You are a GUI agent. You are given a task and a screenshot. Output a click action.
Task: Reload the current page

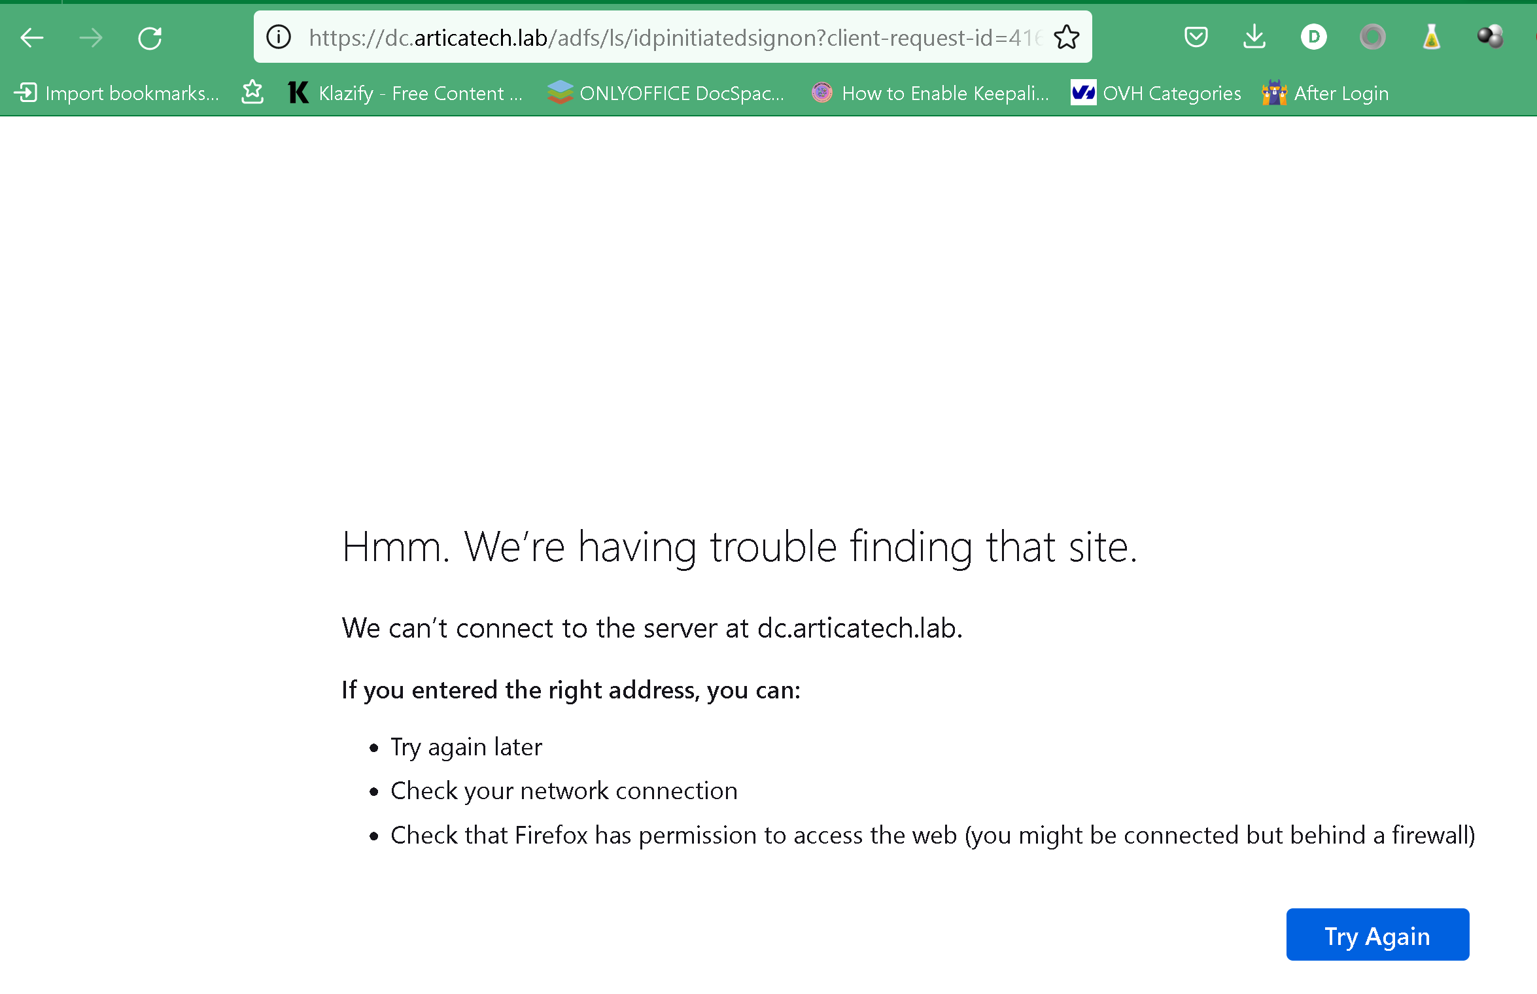[150, 38]
